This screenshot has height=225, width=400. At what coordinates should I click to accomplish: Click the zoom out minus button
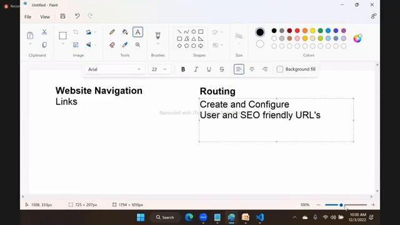[x=318, y=204]
